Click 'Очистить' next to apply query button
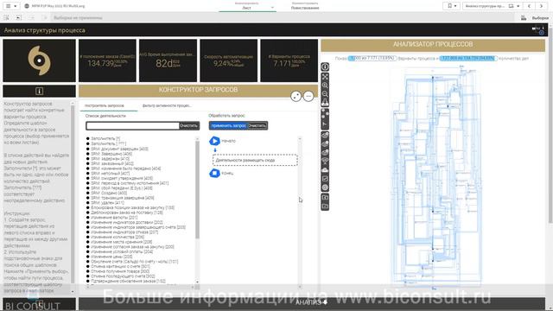This screenshot has width=553, height=311. tap(257, 125)
